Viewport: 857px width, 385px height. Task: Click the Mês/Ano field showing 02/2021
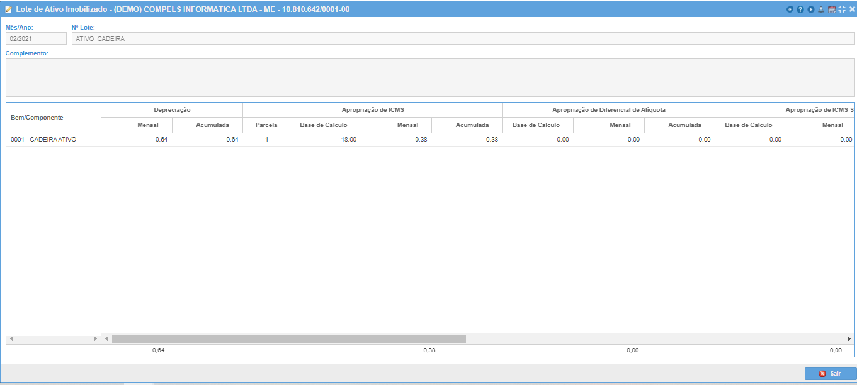36,38
